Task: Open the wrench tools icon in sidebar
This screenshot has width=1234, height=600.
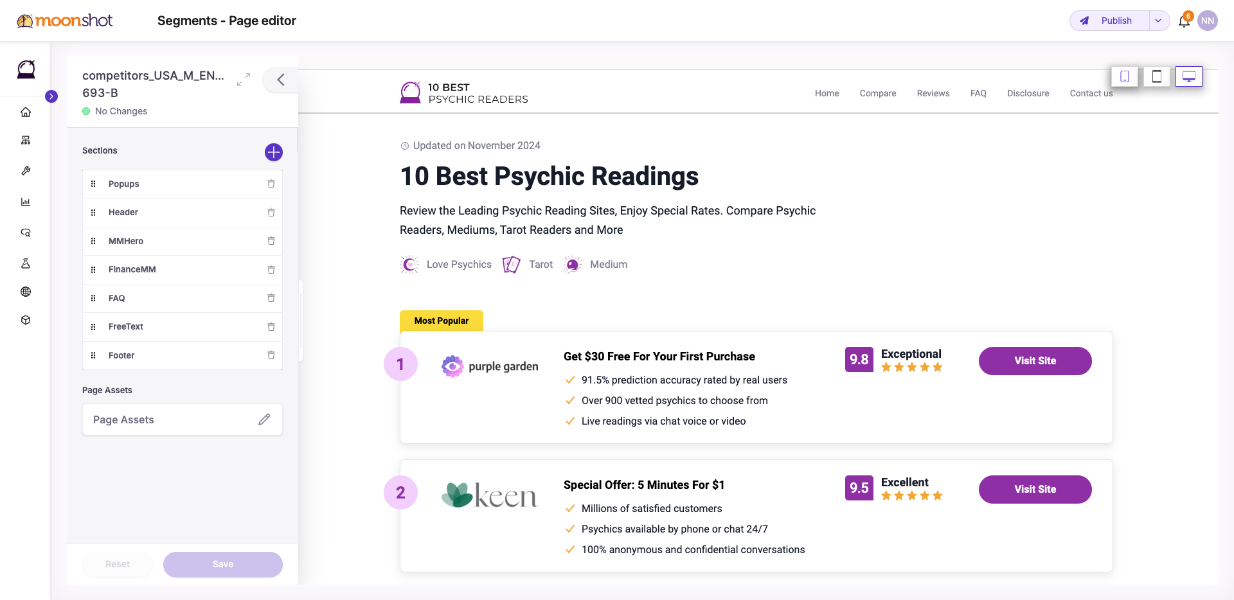Action: click(26, 171)
